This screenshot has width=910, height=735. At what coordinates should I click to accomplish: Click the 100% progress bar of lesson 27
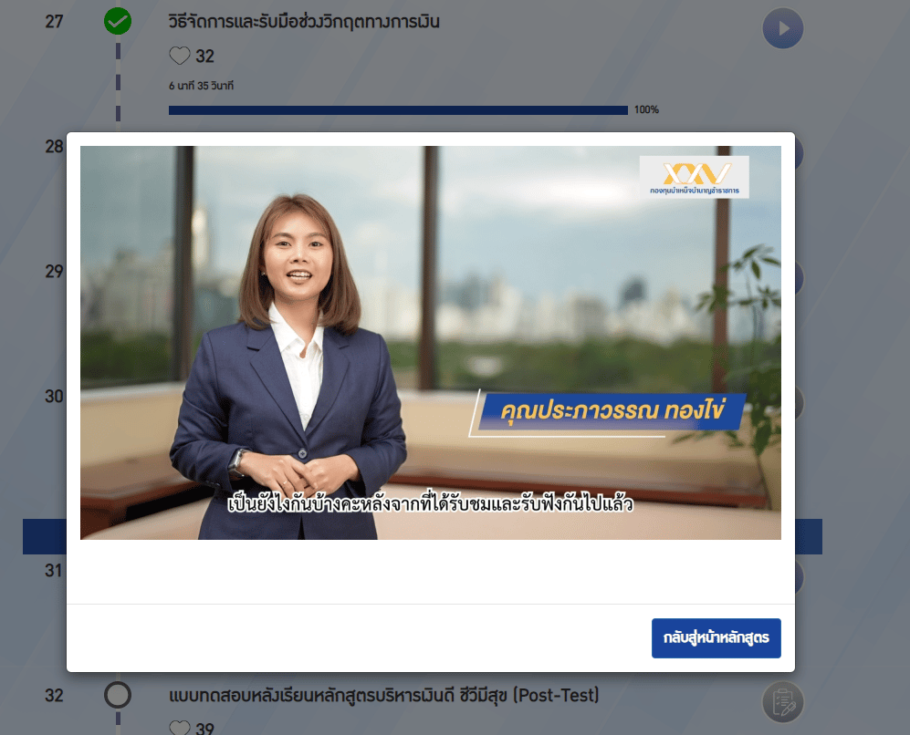tap(398, 110)
